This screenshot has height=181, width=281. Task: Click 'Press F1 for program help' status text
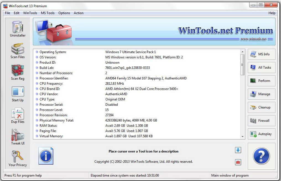point(23,175)
